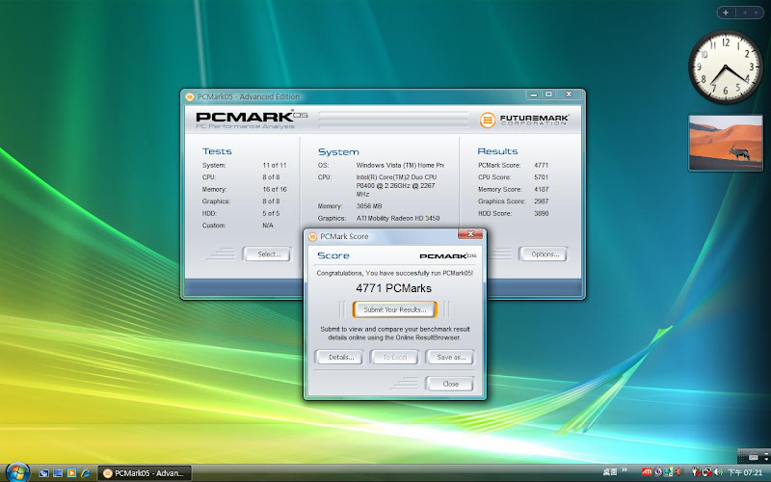
Task: Click the Details... button
Action: point(340,357)
